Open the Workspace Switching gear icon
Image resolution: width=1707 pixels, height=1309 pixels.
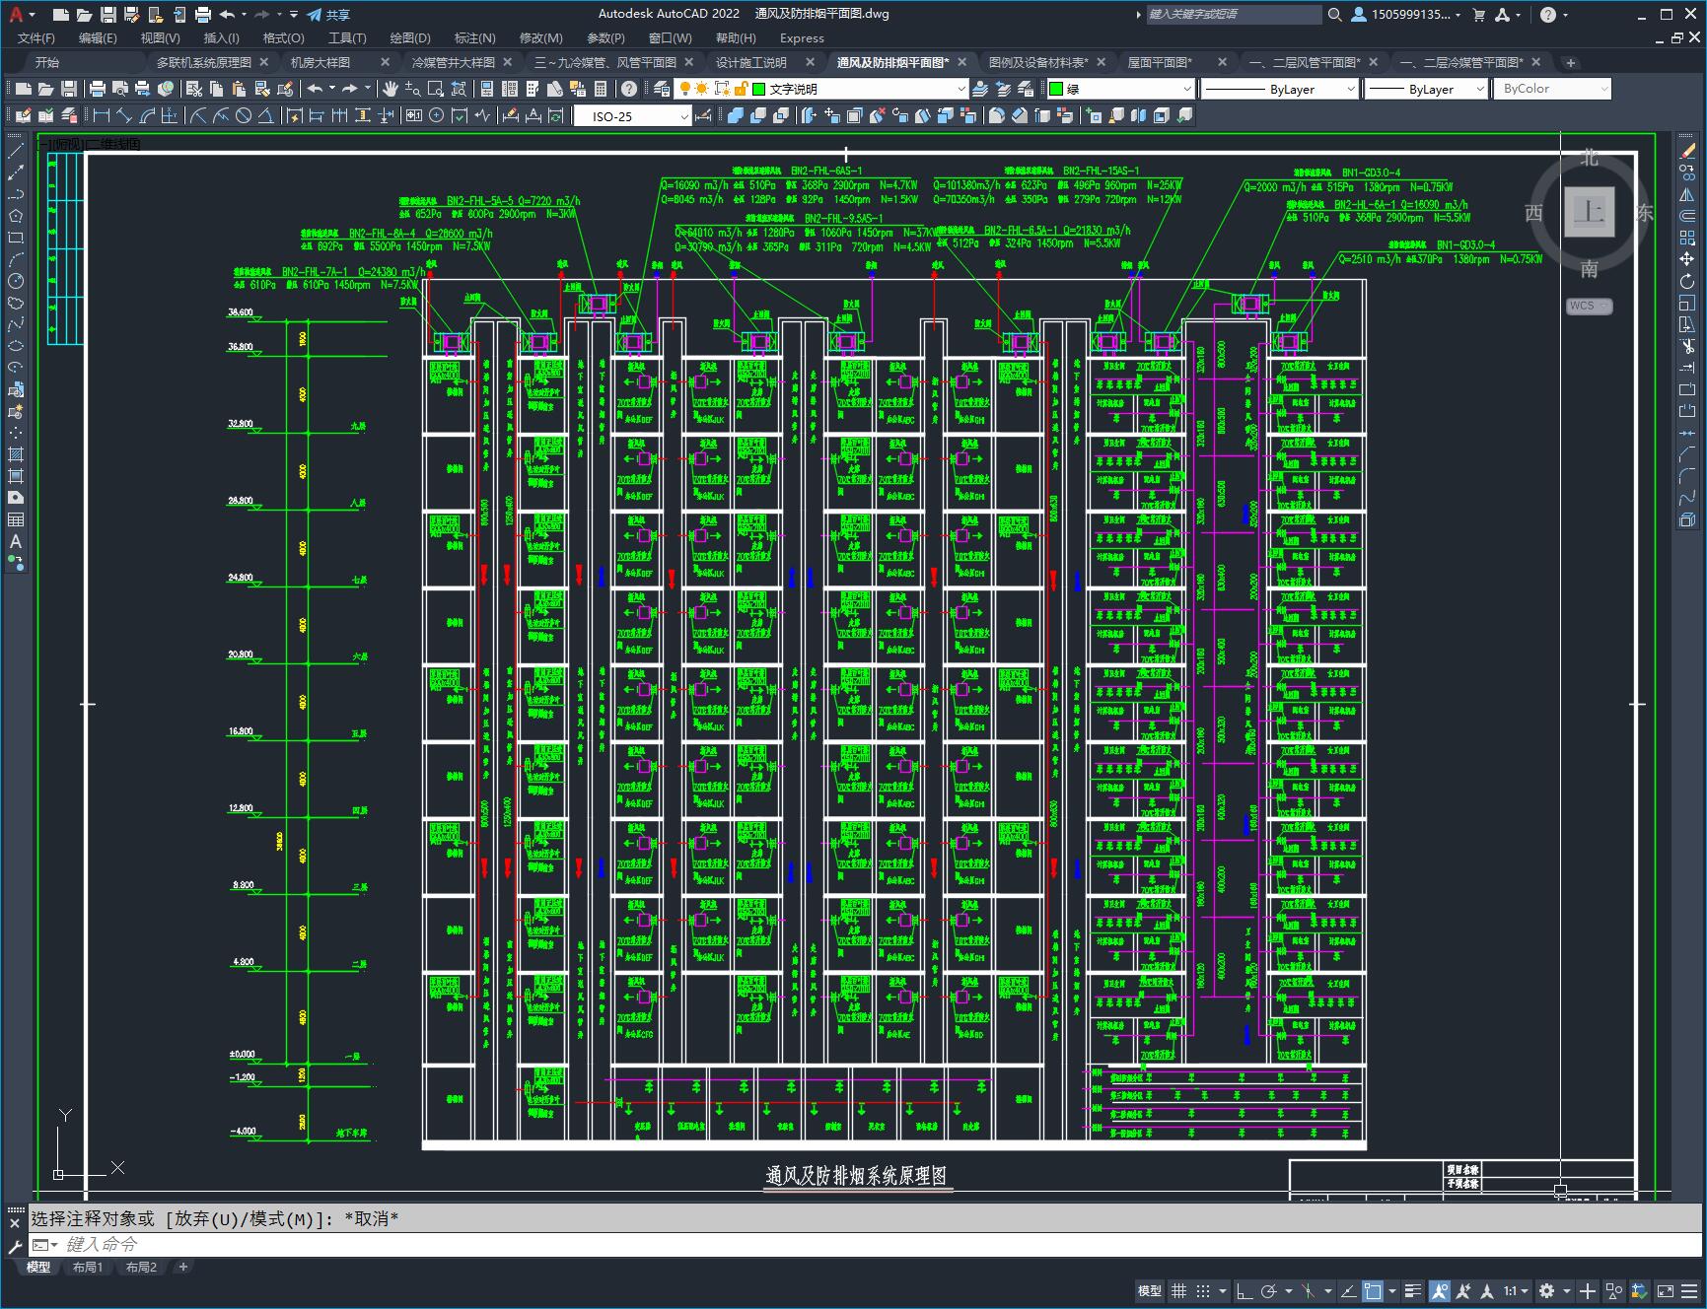pyautogui.click(x=1546, y=1291)
